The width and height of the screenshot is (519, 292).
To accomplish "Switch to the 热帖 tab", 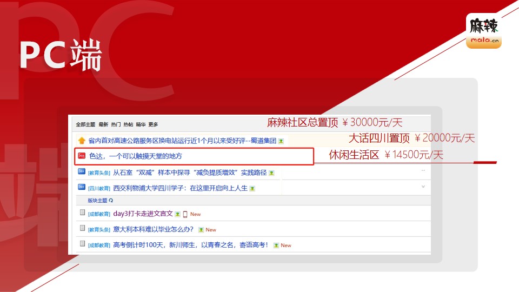I will tap(128, 124).
